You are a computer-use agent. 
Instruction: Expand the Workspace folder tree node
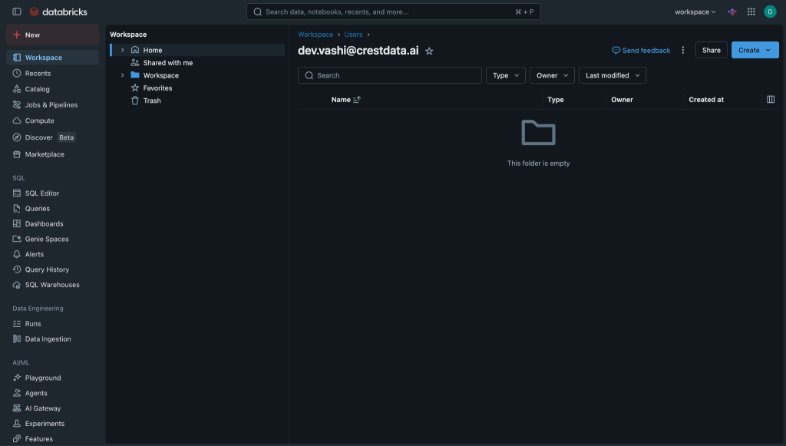point(122,75)
